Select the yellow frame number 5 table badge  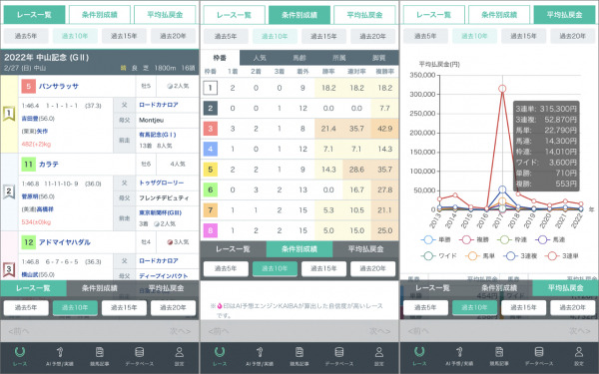(210, 170)
